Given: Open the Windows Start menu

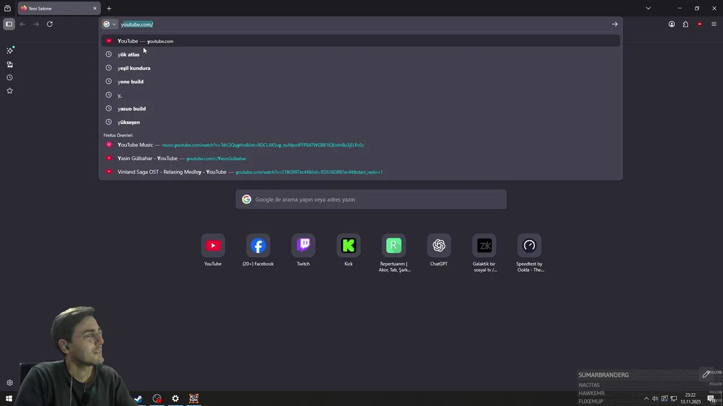Looking at the screenshot, I should coord(8,399).
